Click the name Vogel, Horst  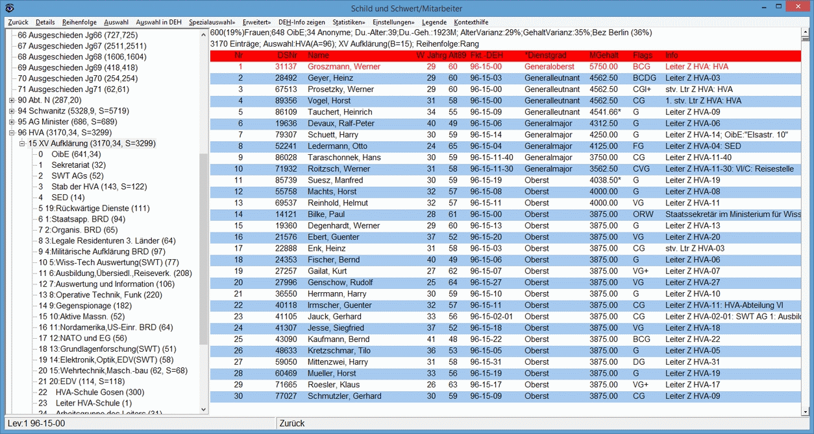point(328,100)
